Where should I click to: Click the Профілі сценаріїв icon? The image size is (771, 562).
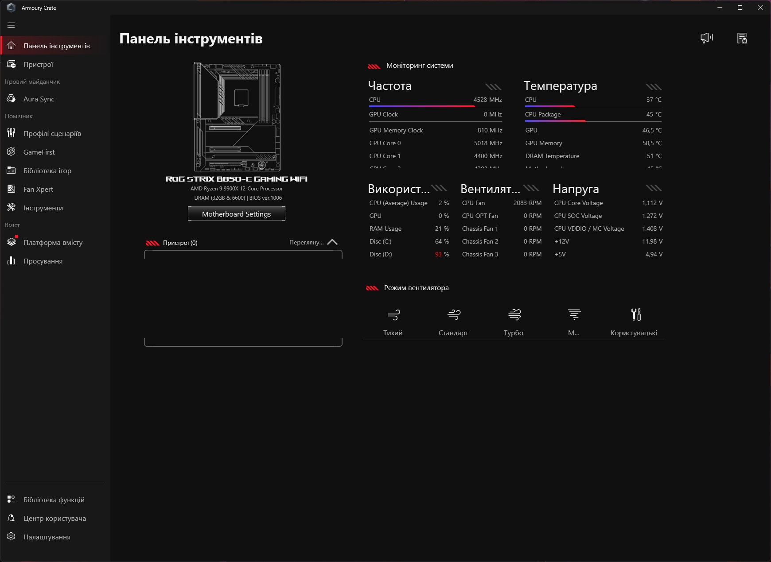[x=11, y=133]
